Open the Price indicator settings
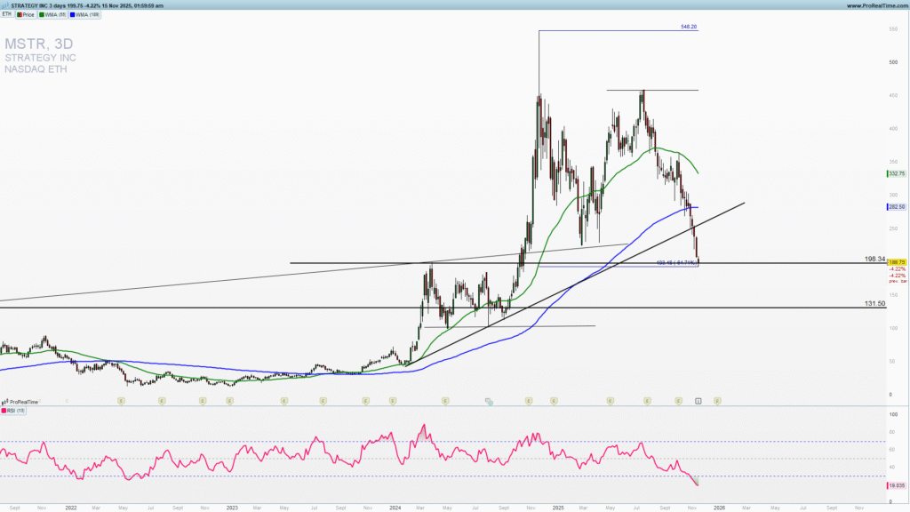Screen dimensions: 910x512 pos(28,15)
